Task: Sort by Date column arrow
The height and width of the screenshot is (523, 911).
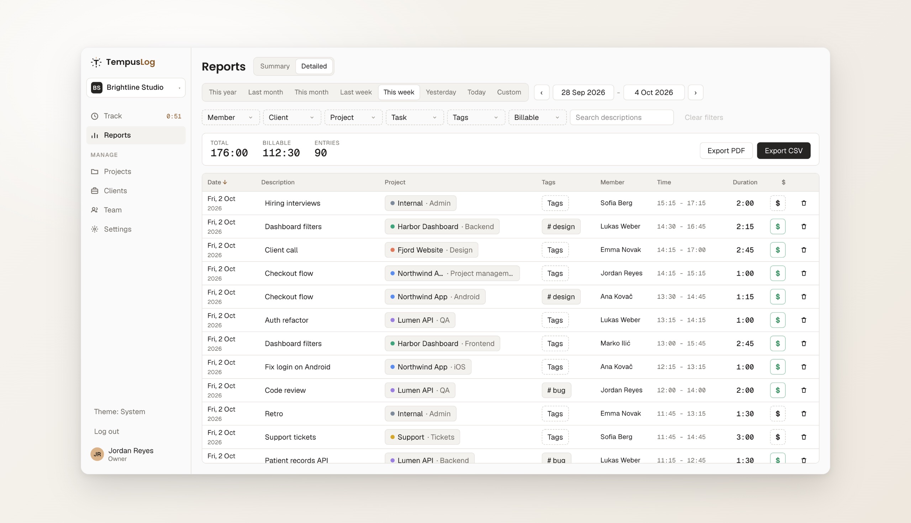Action: 225,183
